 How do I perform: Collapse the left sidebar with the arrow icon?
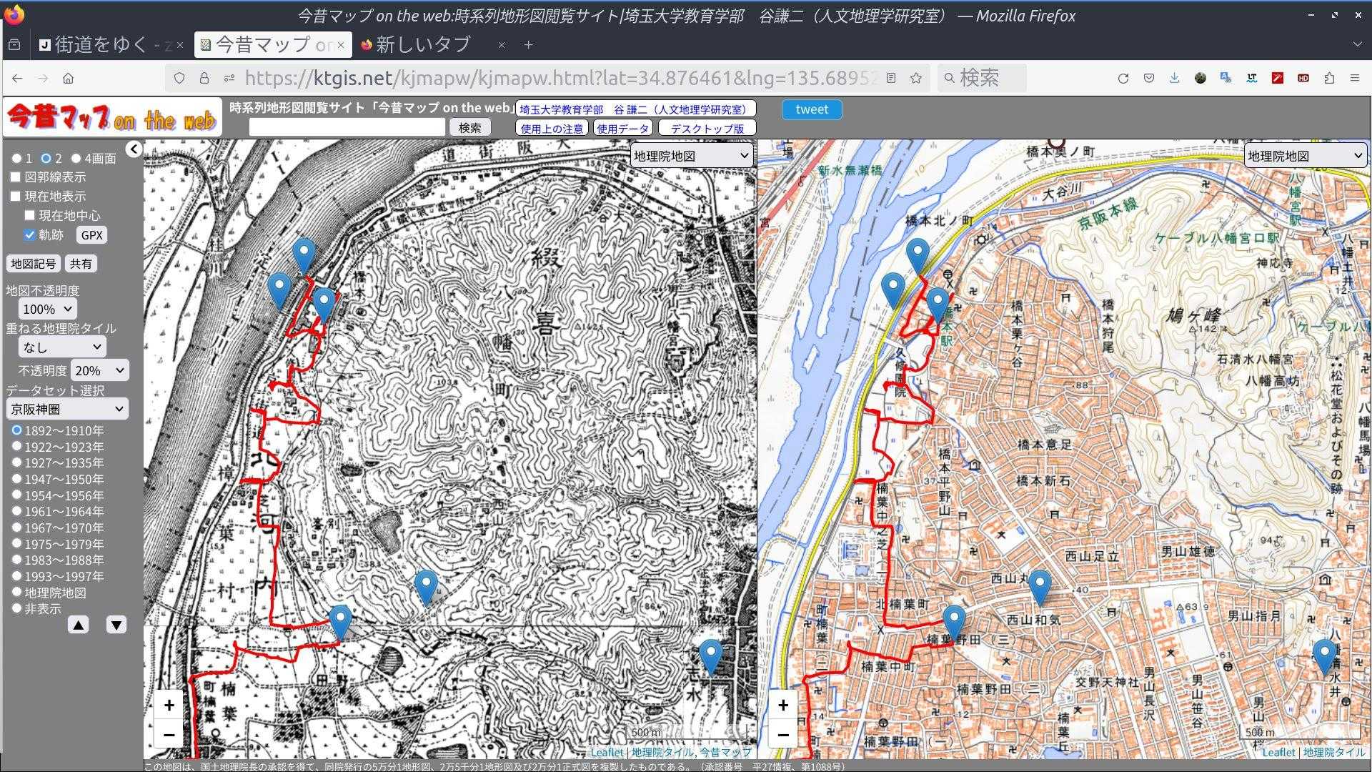[x=134, y=149]
